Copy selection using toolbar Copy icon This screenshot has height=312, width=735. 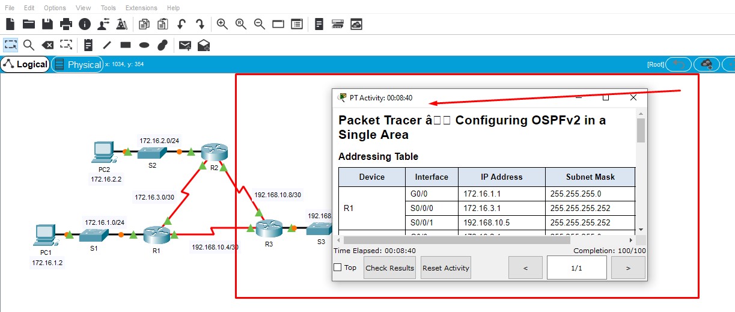click(144, 24)
